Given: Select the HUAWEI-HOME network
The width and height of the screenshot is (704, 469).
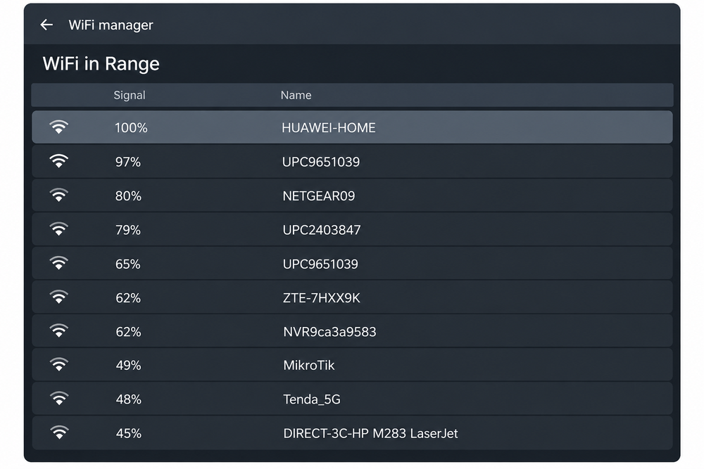Looking at the screenshot, I should point(352,127).
